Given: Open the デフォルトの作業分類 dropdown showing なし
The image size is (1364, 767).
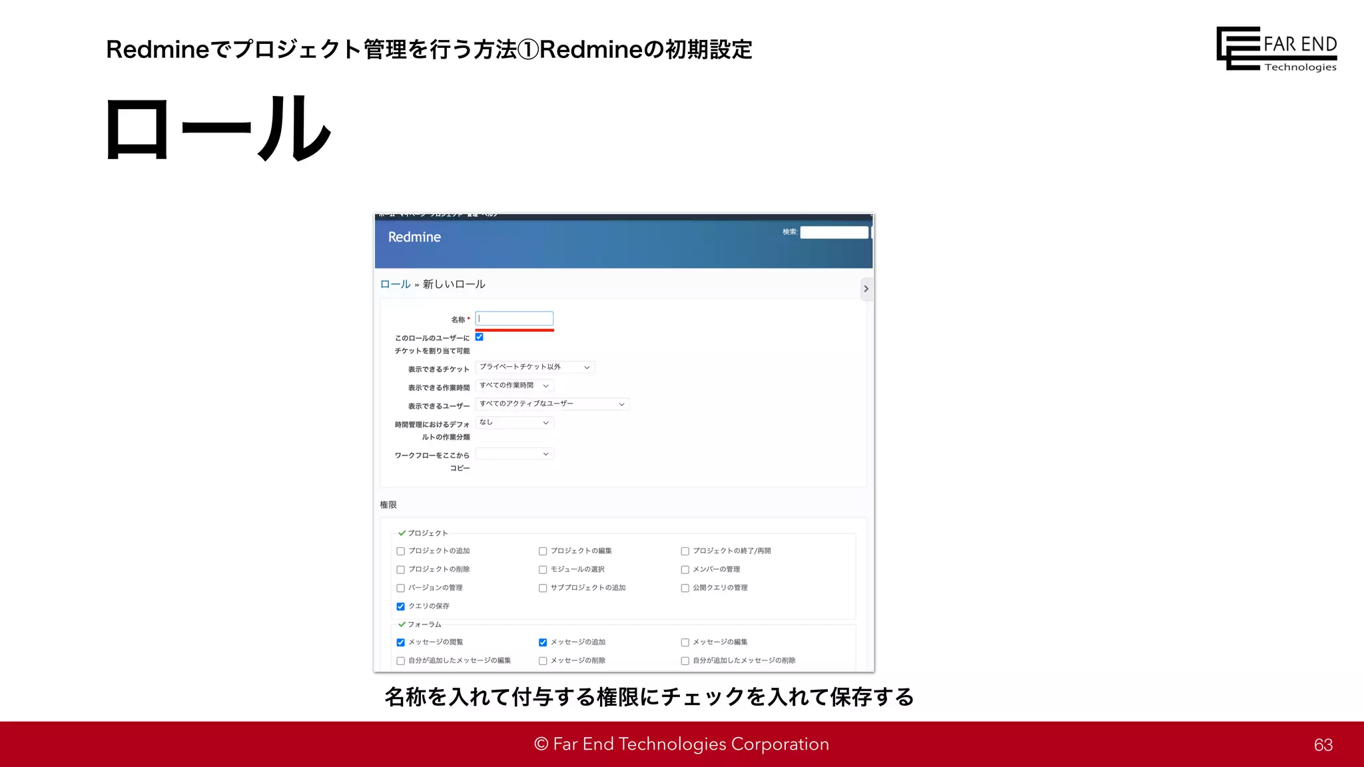Looking at the screenshot, I should point(514,423).
